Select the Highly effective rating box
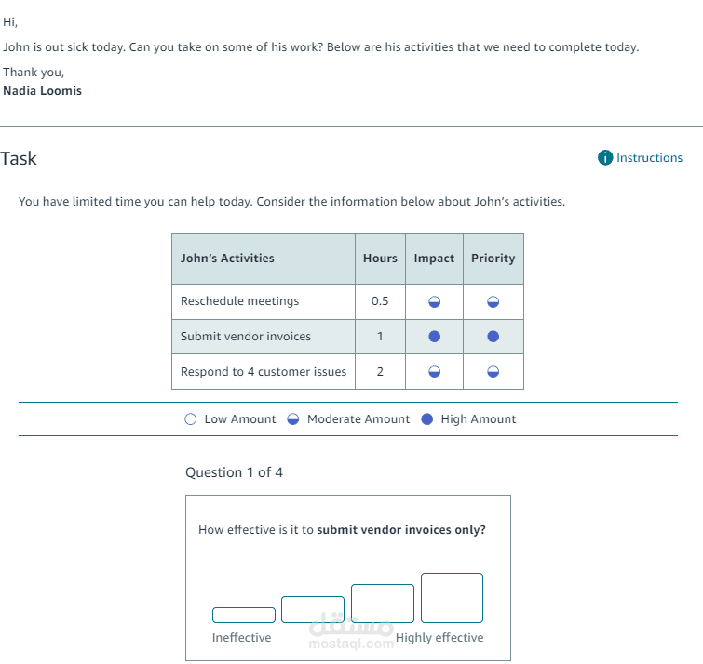Image resolution: width=703 pixels, height=664 pixels. coord(452,598)
